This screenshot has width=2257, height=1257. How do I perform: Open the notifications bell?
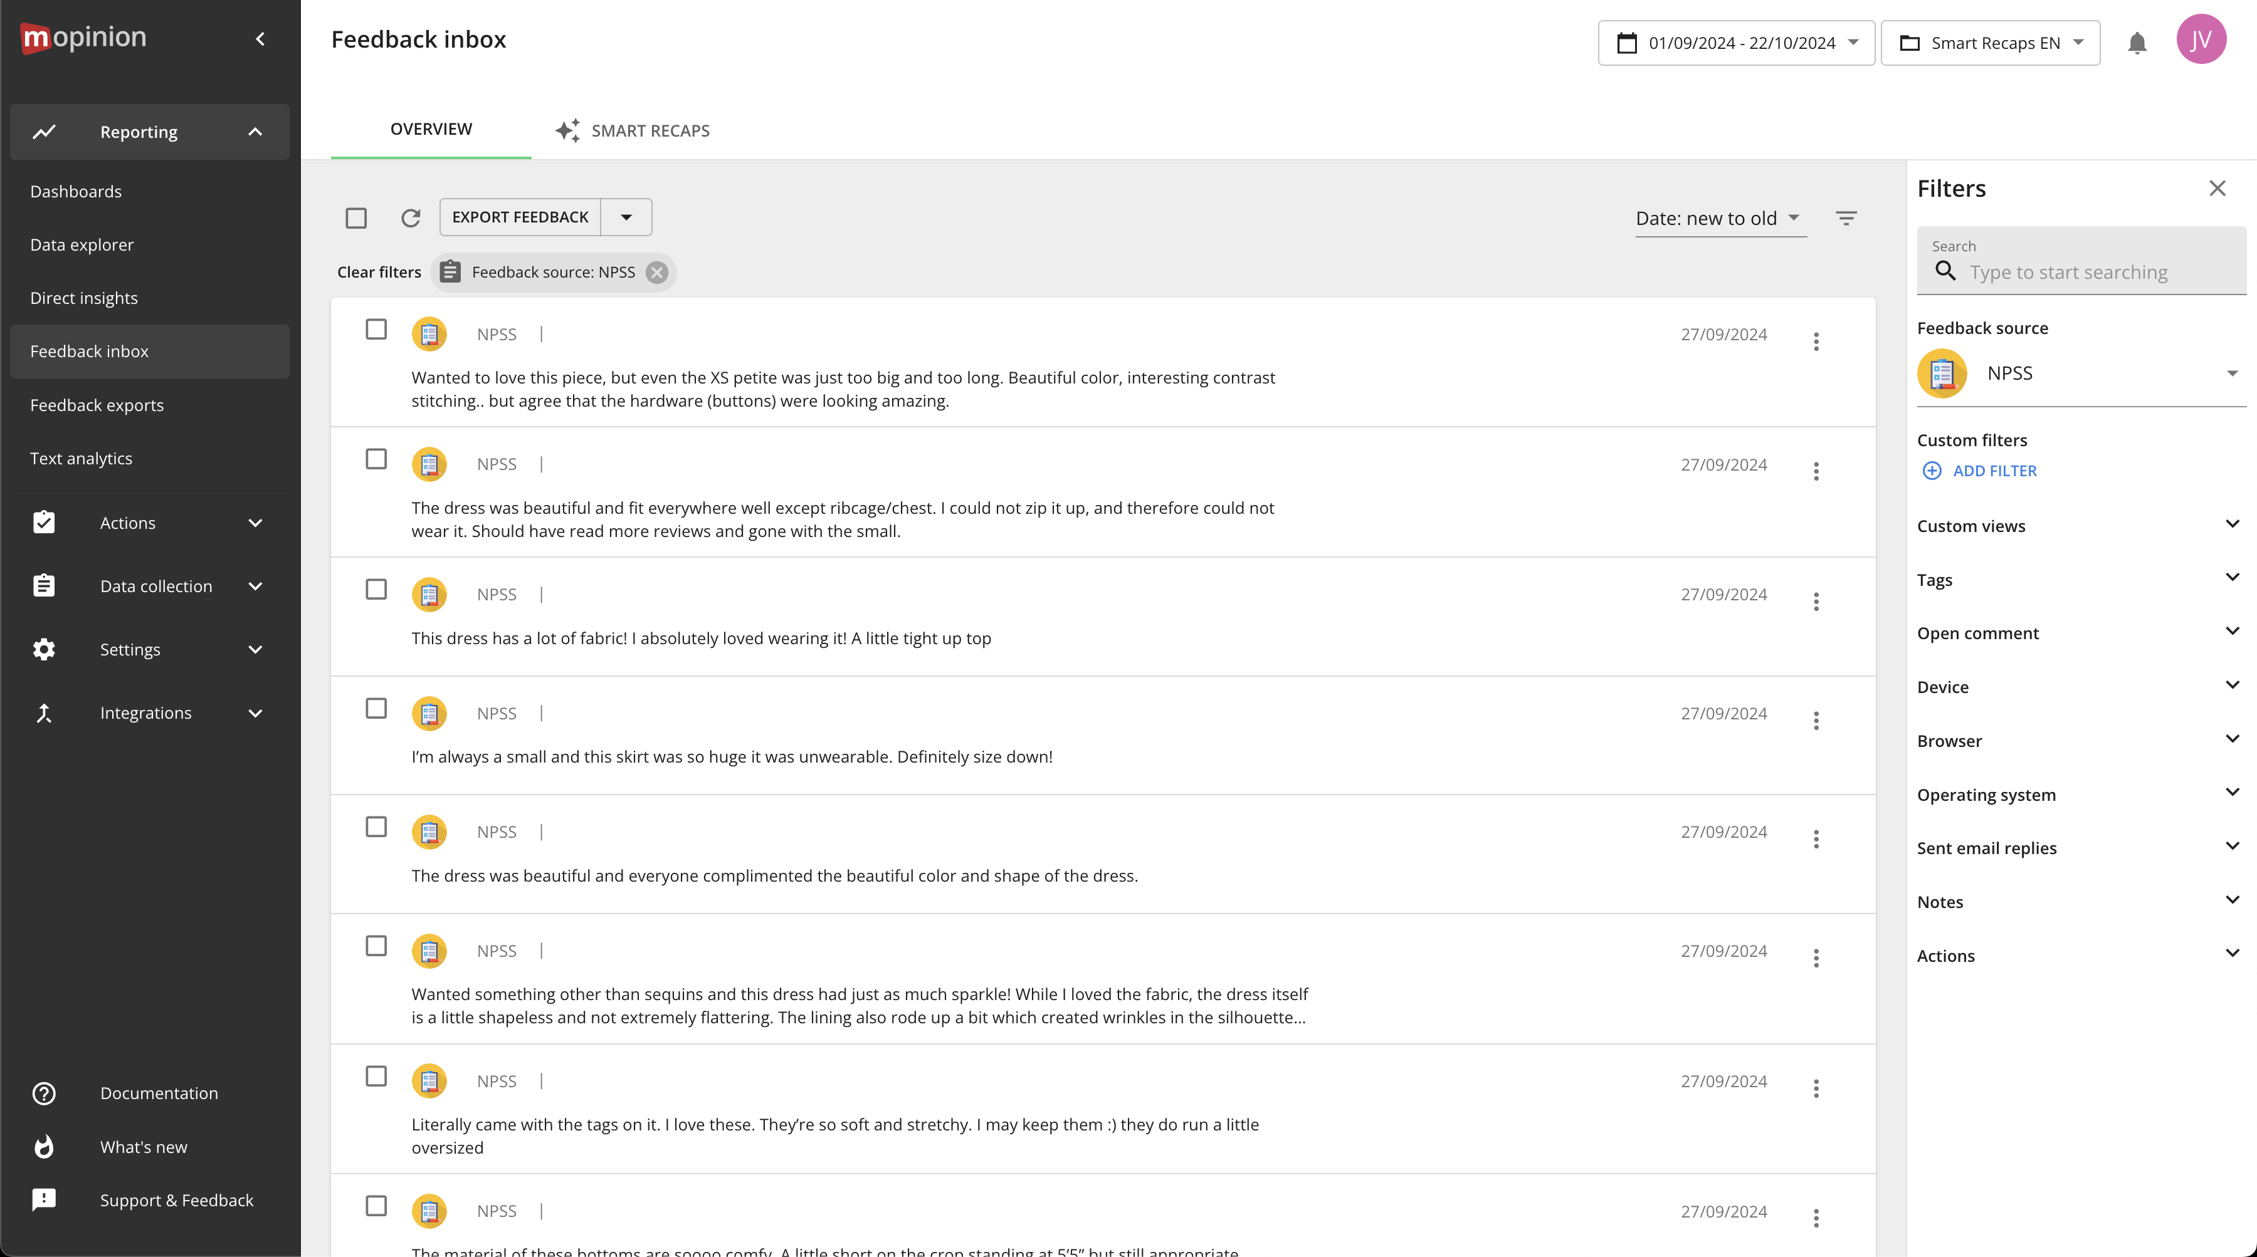tap(2137, 43)
